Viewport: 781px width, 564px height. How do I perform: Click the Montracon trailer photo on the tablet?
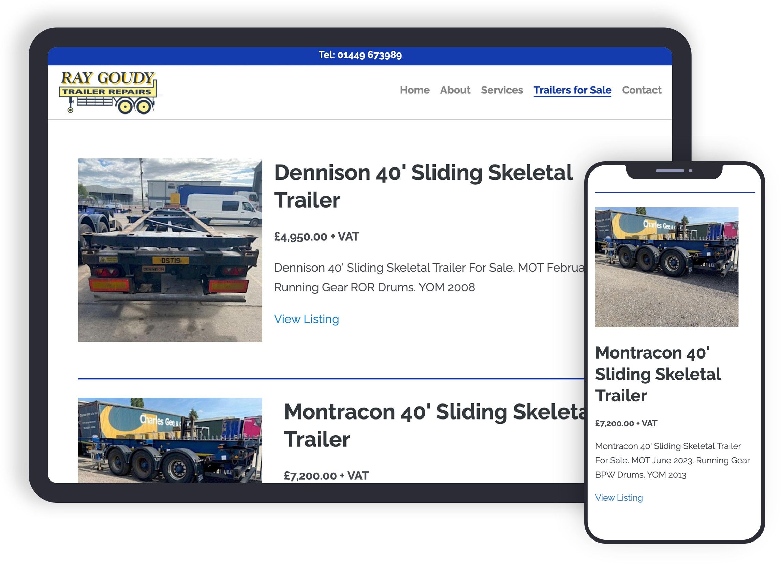[x=170, y=440]
